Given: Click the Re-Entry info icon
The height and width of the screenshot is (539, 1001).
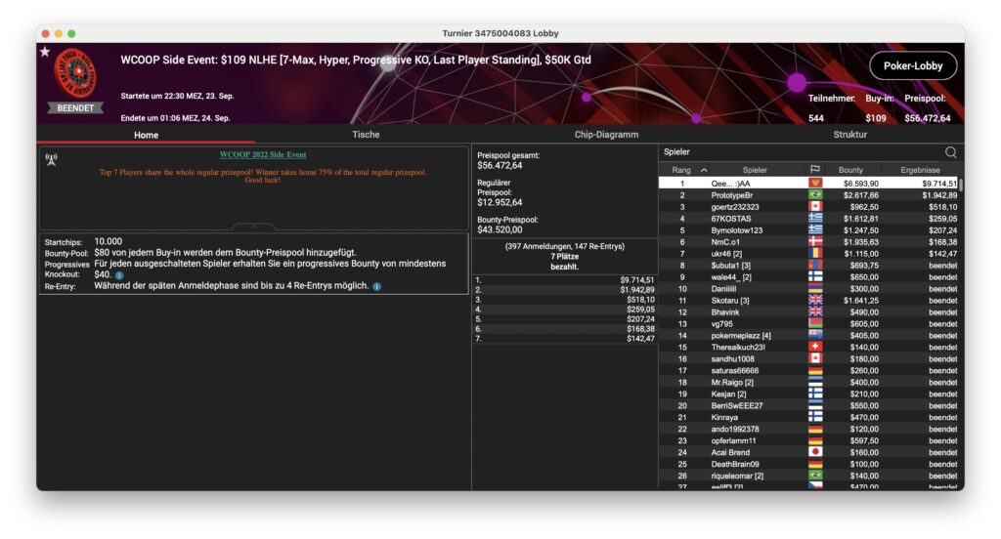Looking at the screenshot, I should coord(377,286).
